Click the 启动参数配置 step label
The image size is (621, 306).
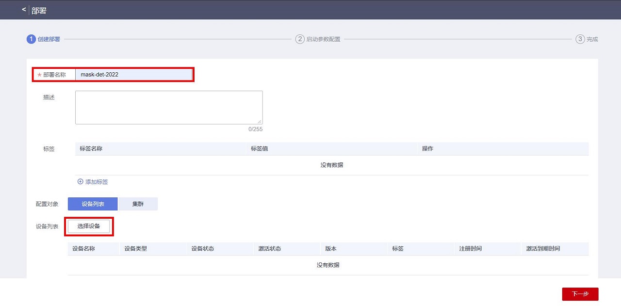coord(323,39)
